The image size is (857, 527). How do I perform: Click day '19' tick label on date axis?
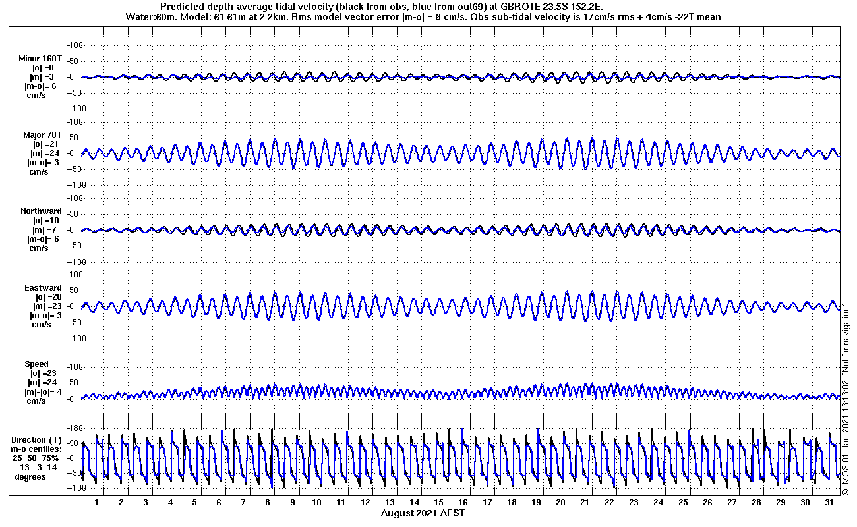pos(536,503)
